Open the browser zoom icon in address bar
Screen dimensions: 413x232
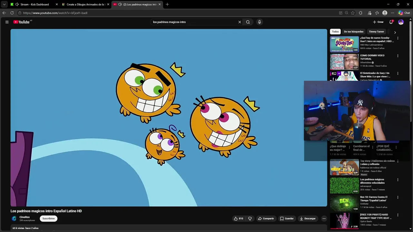pyautogui.click(x=347, y=13)
